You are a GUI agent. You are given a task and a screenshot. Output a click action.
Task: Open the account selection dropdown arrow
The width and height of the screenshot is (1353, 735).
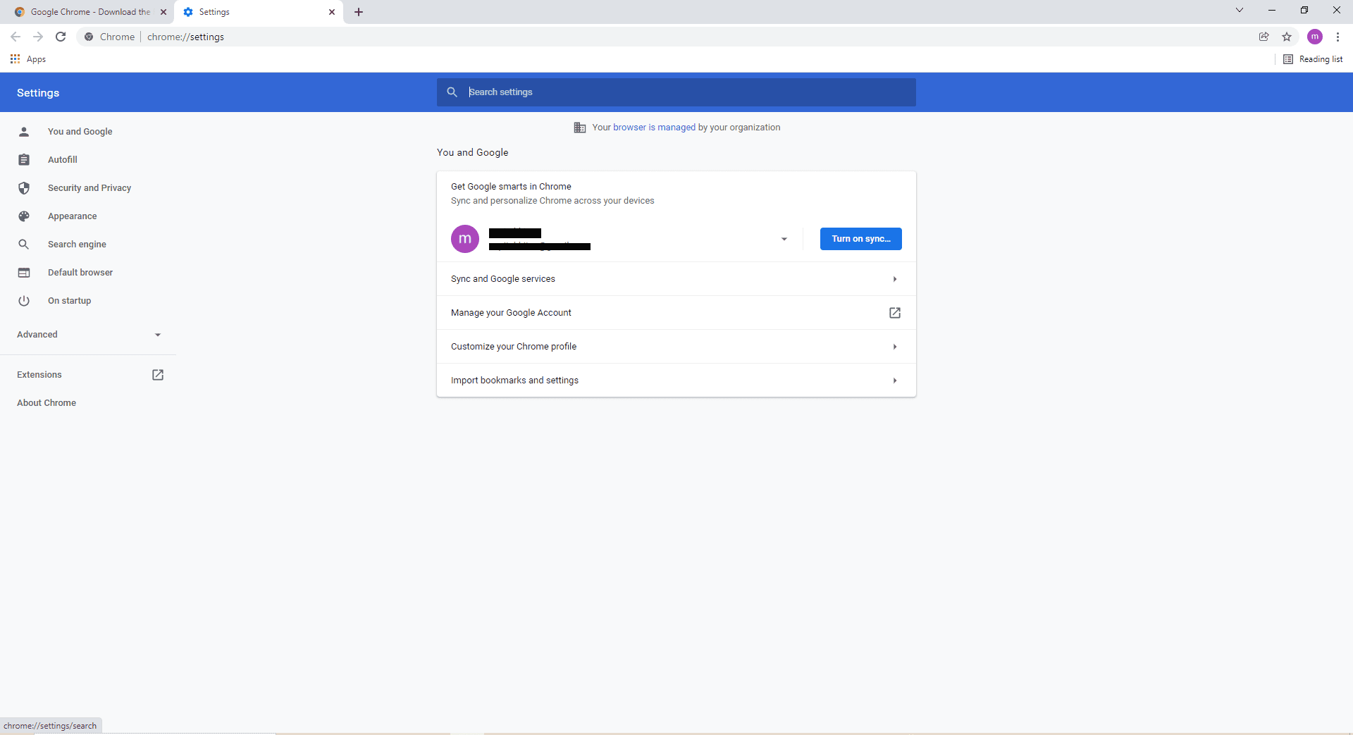[784, 239]
